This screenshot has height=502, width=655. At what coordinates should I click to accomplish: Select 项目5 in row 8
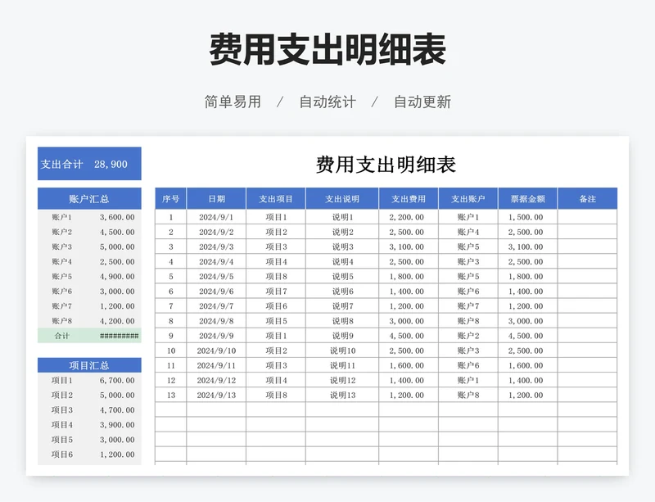276,321
